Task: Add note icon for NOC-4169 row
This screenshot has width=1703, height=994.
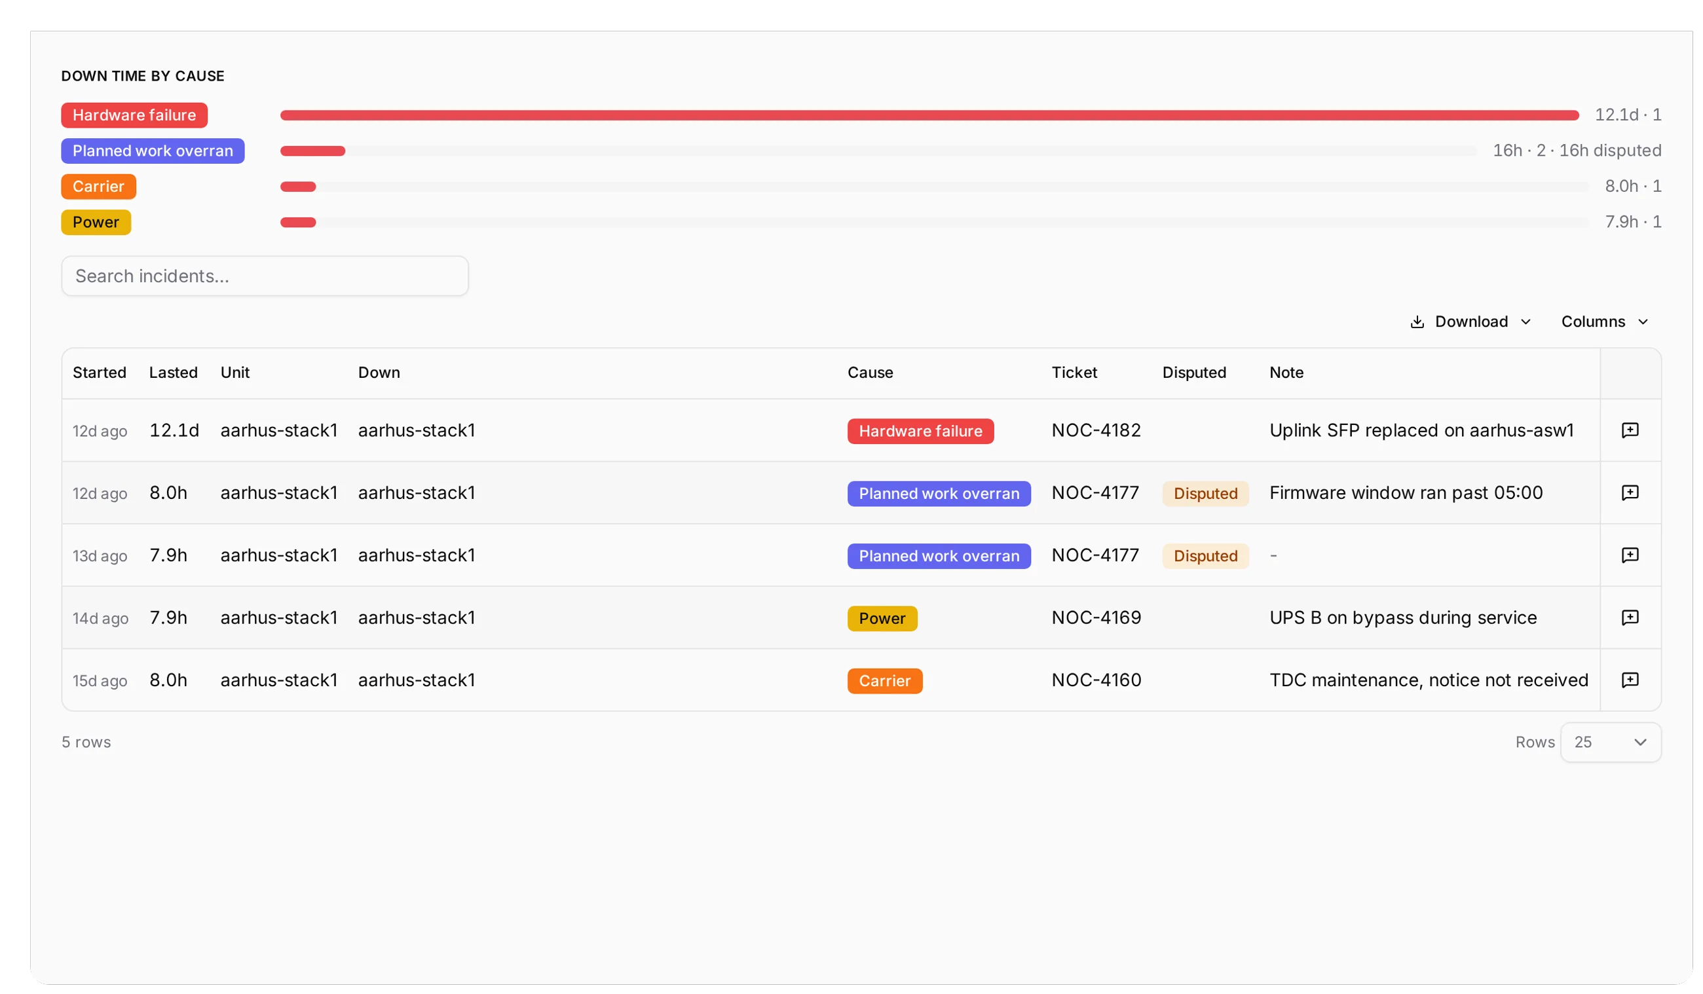Action: [1630, 617]
